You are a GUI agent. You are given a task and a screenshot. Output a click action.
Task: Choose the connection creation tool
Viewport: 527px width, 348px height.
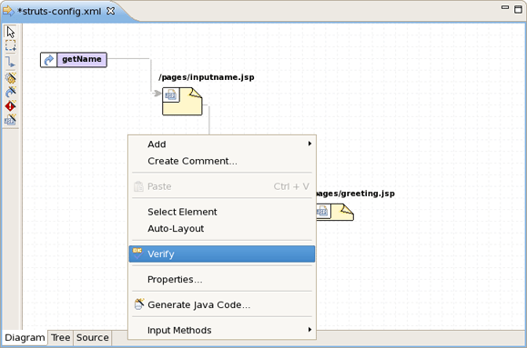pos(10,62)
